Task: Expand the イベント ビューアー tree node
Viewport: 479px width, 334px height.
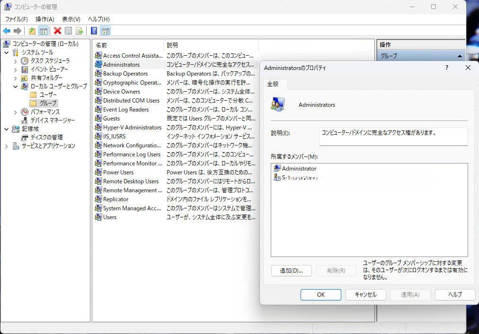Action: (x=15, y=69)
